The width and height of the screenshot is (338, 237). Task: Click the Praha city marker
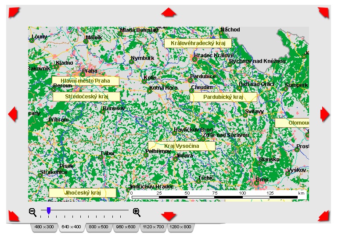tap(83, 74)
